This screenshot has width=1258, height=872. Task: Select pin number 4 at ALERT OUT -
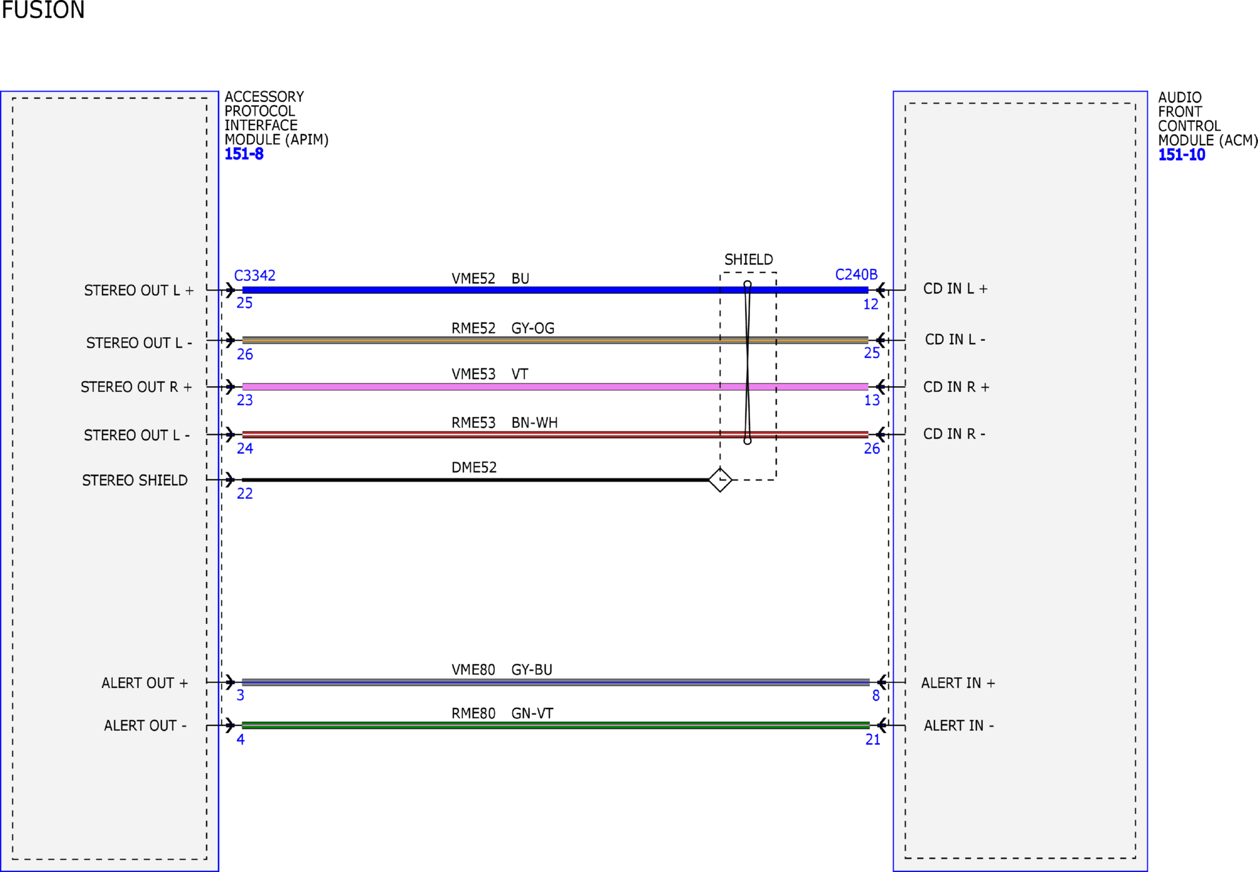coord(240,739)
